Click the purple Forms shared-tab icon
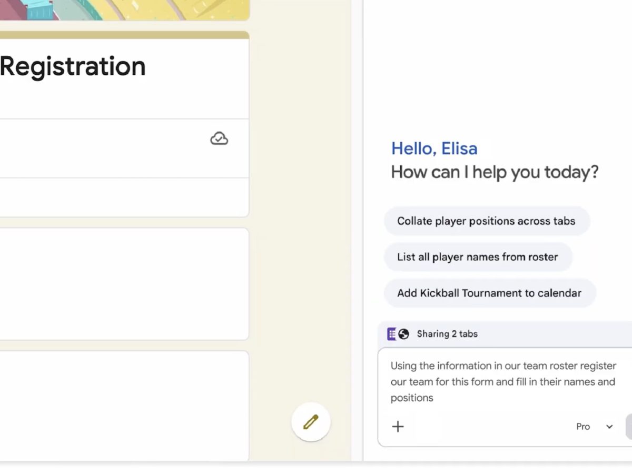 (x=391, y=334)
